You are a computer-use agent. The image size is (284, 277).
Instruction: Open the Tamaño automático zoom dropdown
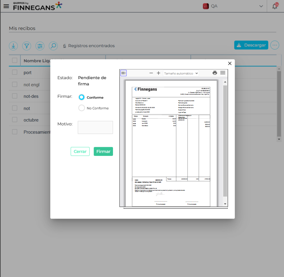(x=181, y=73)
